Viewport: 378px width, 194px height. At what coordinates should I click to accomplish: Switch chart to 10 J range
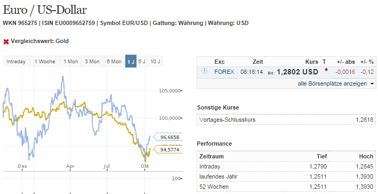point(155,62)
